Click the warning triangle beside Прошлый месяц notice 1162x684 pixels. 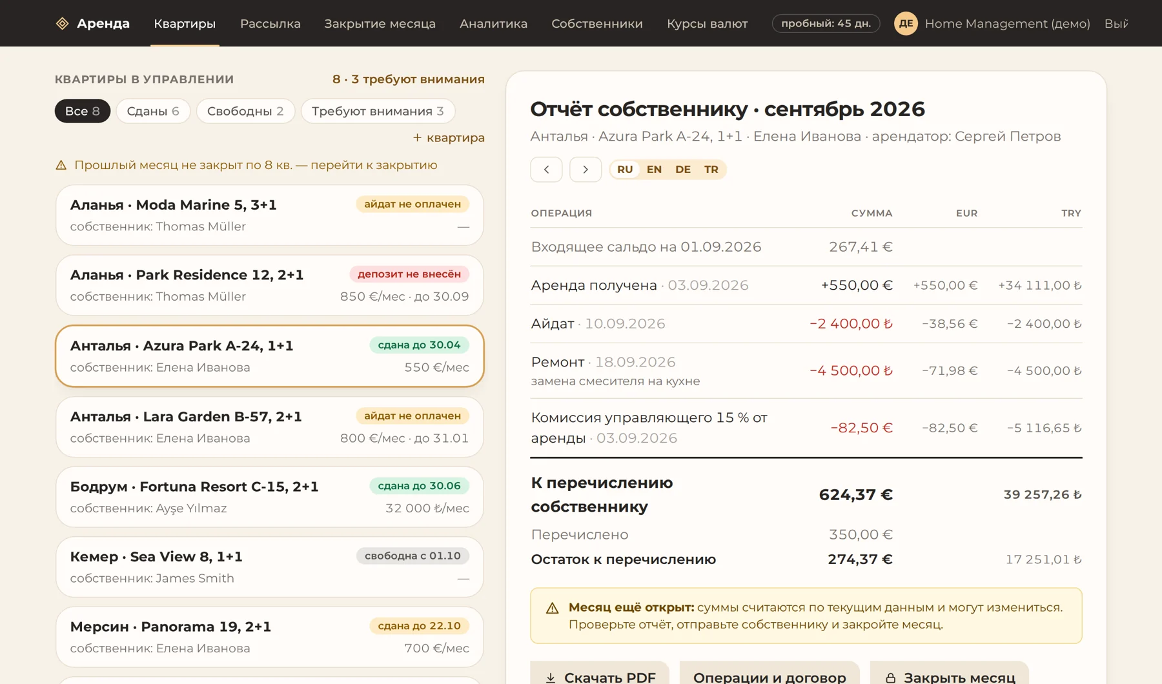61,165
